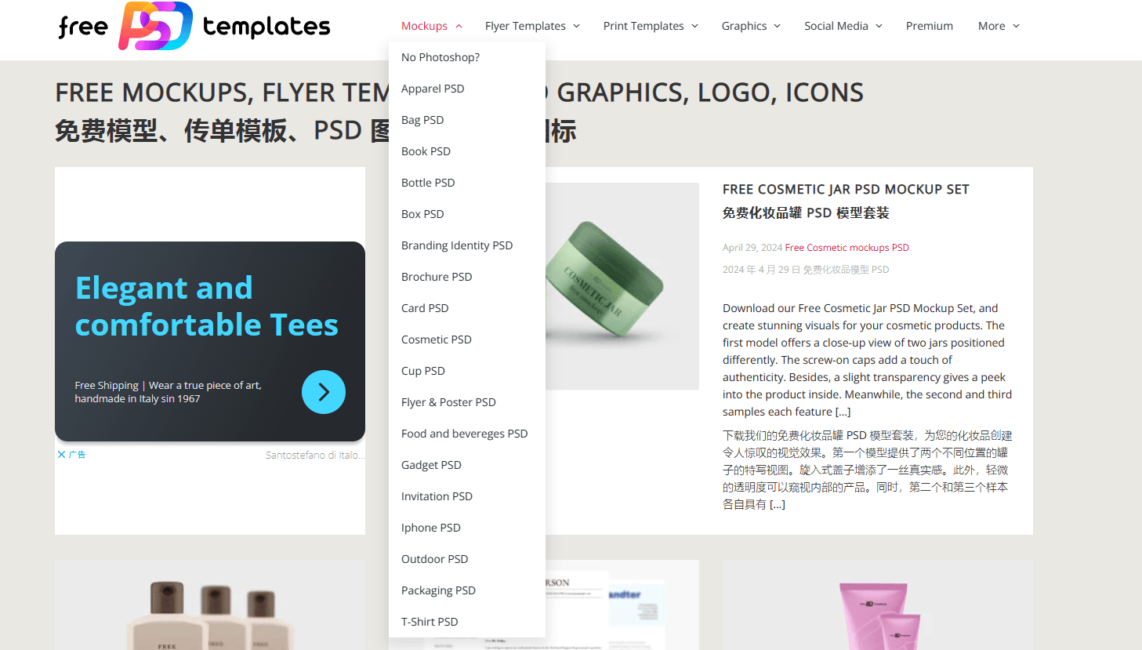
Task: Select Apparel PSD from the Mockups menu
Action: click(433, 88)
